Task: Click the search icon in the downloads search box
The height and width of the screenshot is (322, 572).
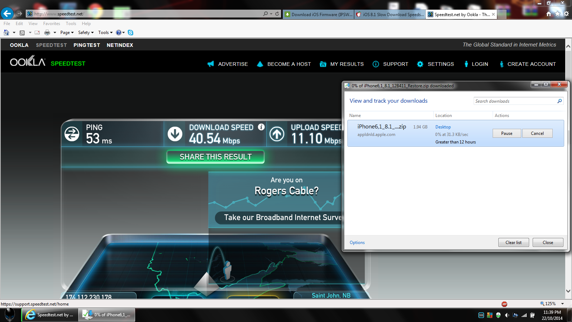Action: tap(560, 101)
